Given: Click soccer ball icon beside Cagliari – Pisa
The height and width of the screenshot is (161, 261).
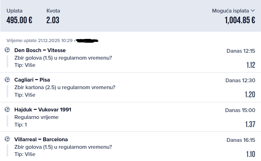Looking at the screenshot, I should click(x=7, y=80).
